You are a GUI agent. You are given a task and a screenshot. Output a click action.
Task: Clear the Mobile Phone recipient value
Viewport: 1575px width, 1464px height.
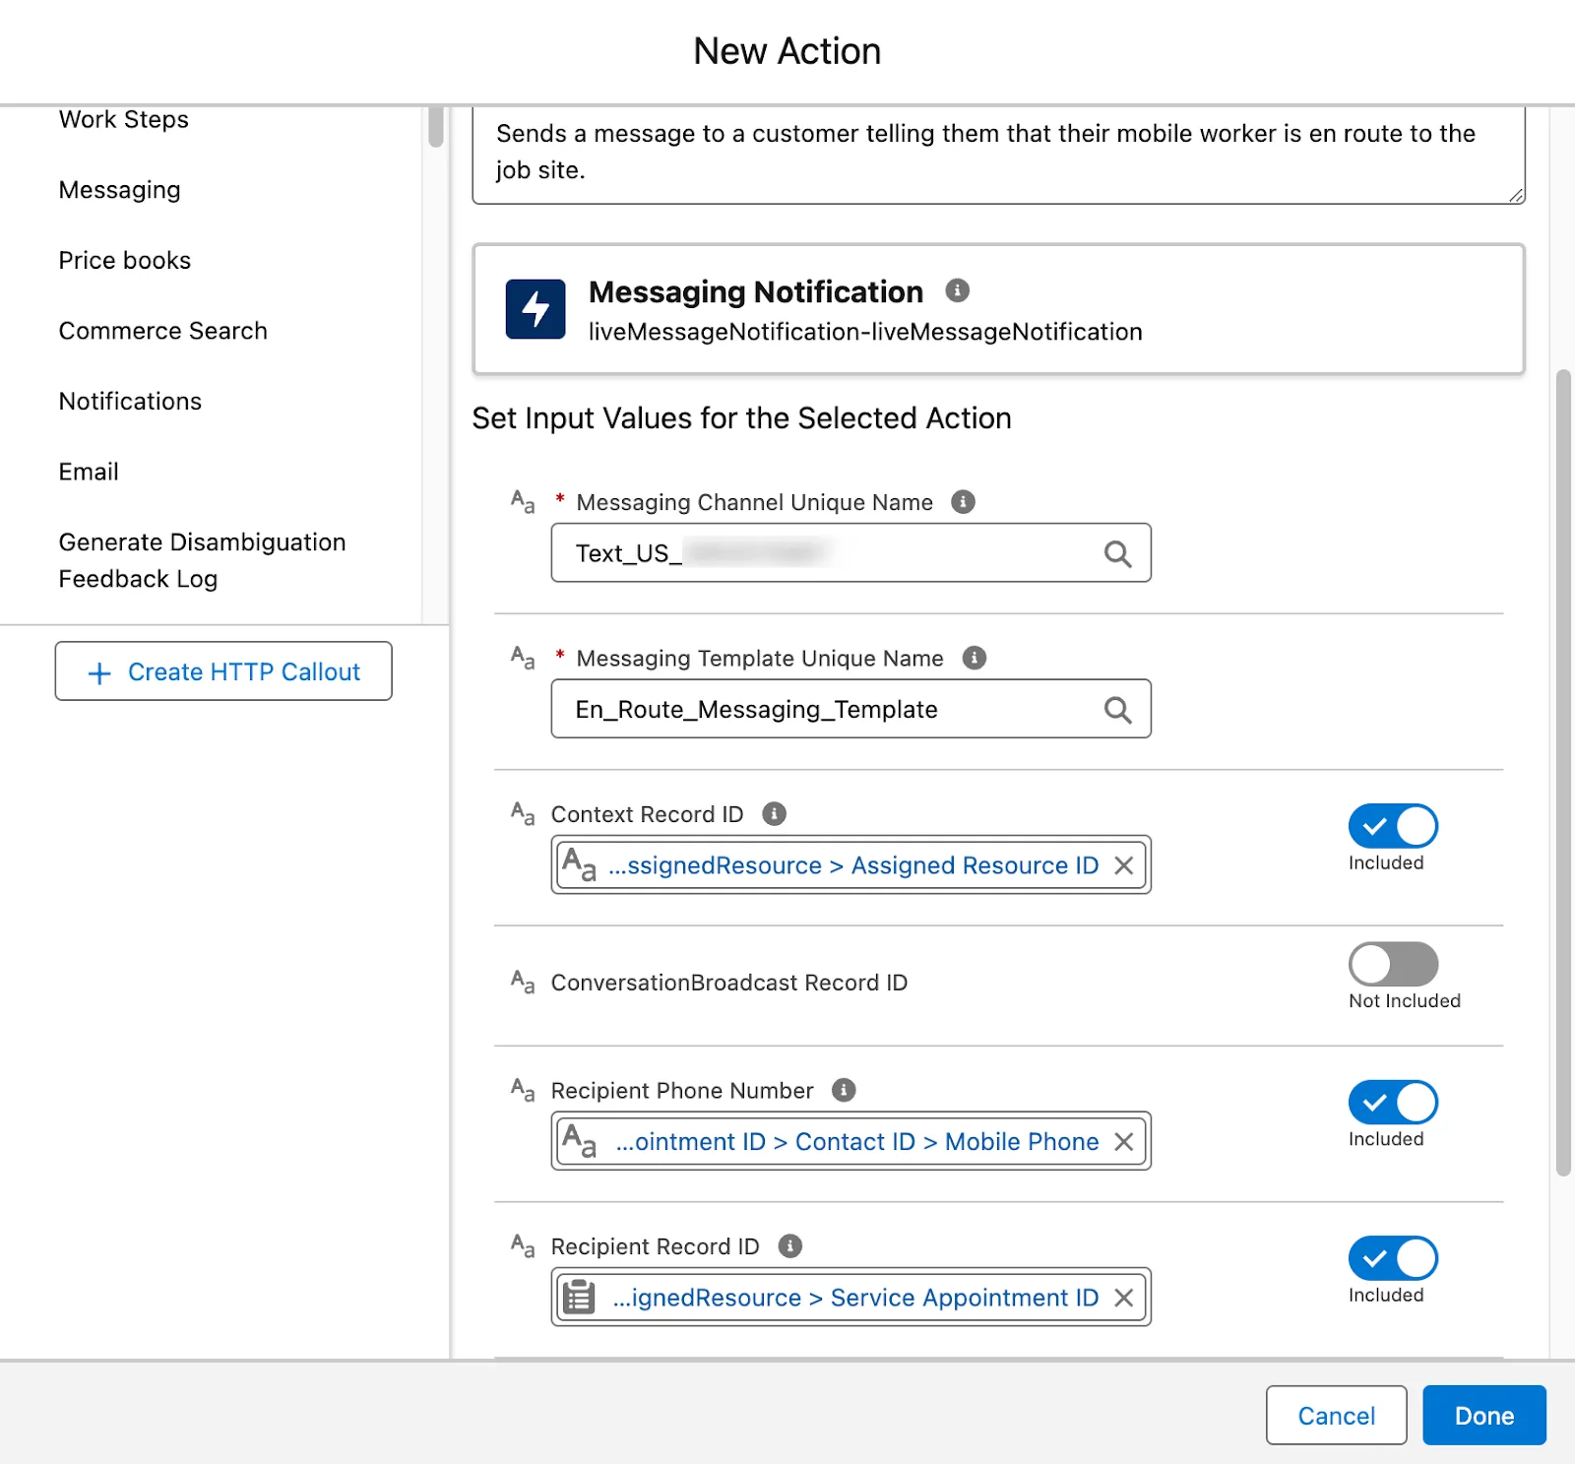point(1123,1142)
